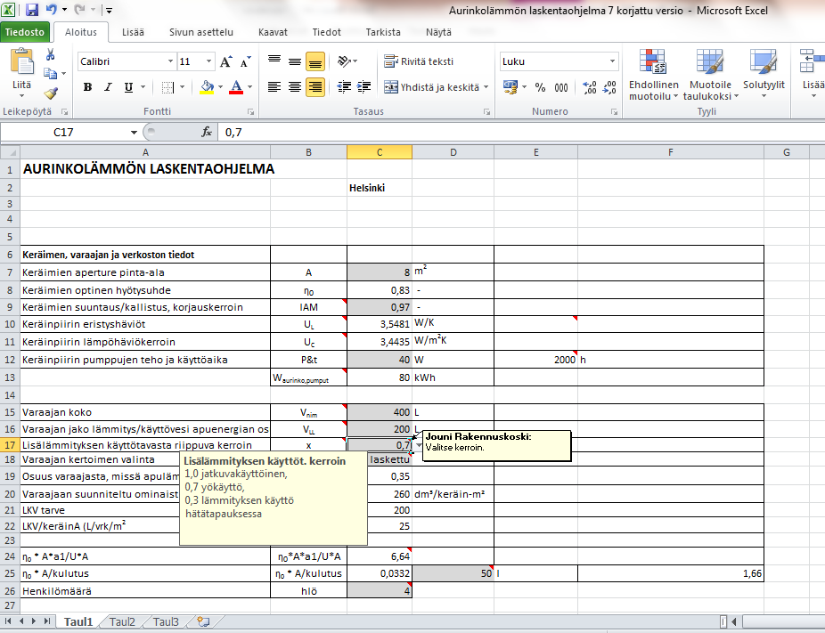This screenshot has height=633, width=825.
Task: Apply the thousands separator (000) style
Action: (x=561, y=87)
